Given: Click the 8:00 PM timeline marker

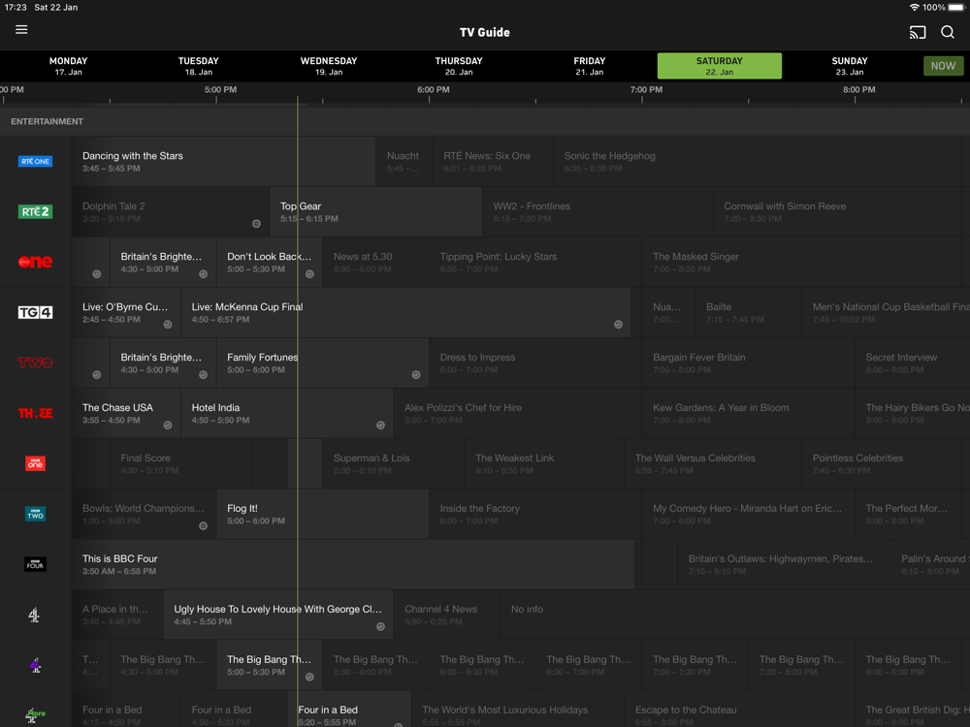Looking at the screenshot, I should 858,89.
